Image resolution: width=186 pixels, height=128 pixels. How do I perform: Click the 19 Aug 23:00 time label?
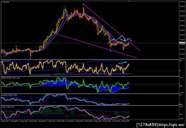coord(51,121)
